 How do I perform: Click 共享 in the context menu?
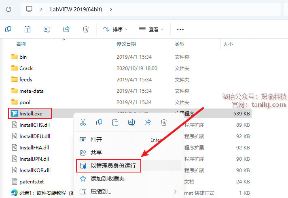[96, 153]
